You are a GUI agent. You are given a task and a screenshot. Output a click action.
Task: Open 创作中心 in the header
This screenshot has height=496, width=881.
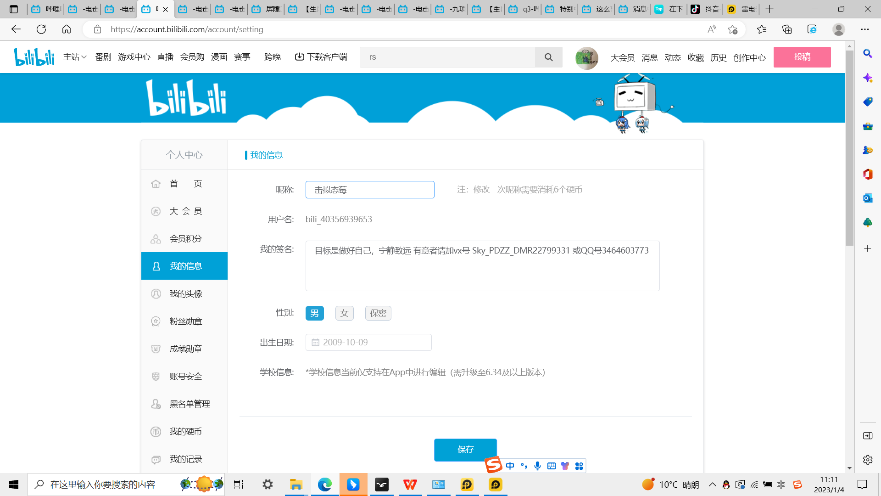[749, 58]
